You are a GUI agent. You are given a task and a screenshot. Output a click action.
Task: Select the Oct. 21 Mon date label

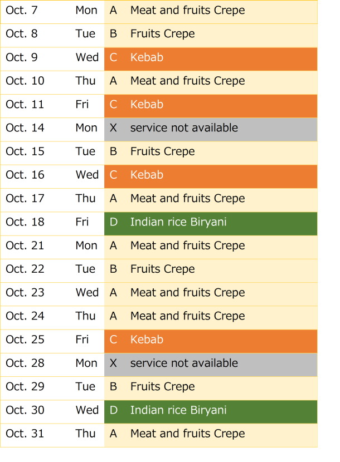click(25, 245)
